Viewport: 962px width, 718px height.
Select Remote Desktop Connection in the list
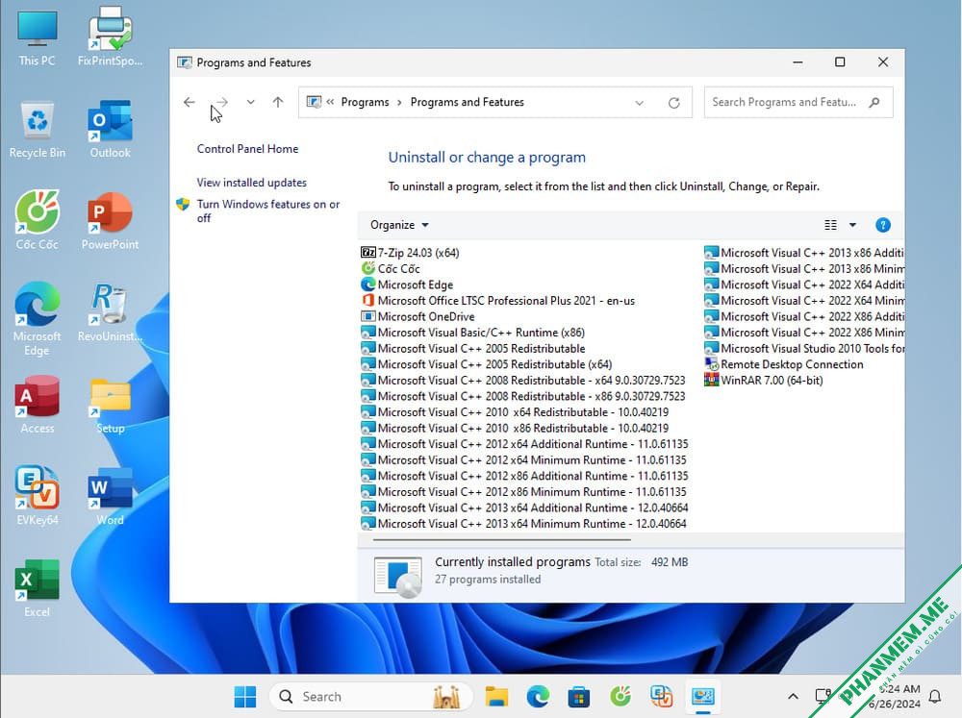[x=784, y=364]
